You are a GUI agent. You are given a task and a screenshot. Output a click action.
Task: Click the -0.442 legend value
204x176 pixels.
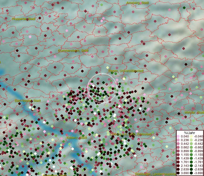pyautogui.click(x=198, y=144)
